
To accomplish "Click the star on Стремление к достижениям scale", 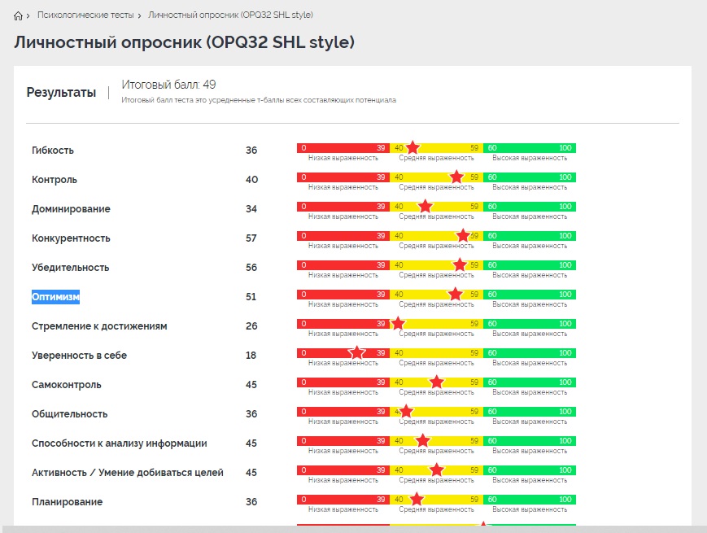I will tap(398, 324).
